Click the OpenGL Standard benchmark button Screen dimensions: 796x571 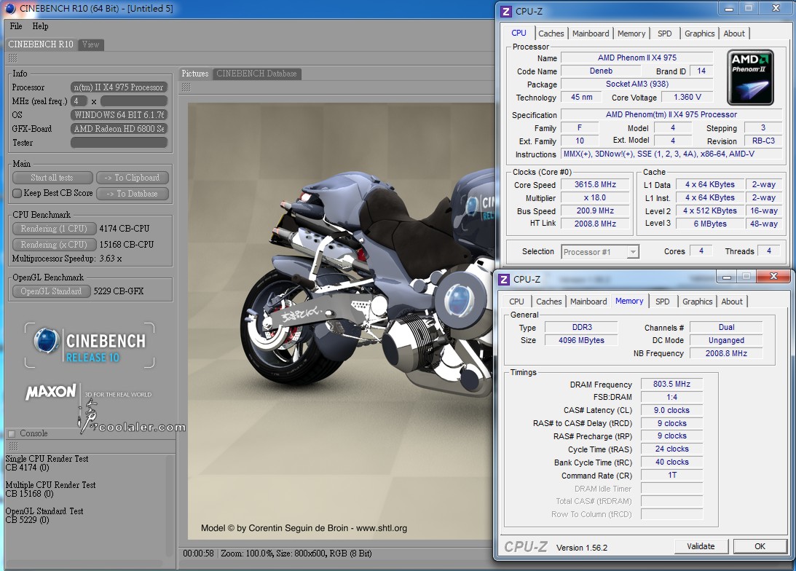coord(51,291)
